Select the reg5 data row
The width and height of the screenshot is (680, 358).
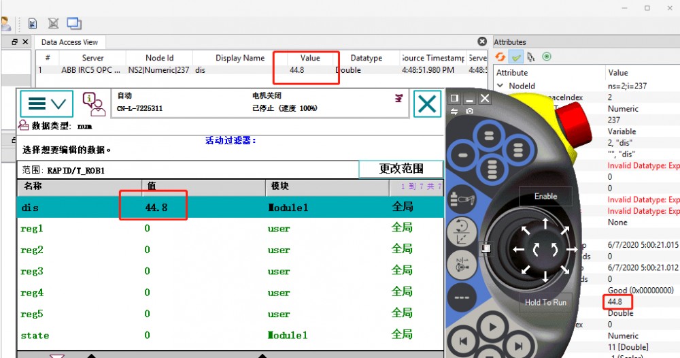click(231, 313)
